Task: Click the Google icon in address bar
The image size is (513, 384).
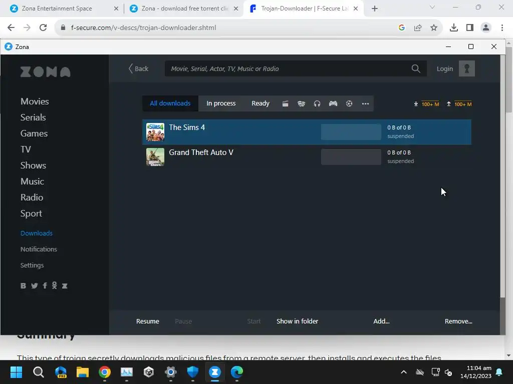Action: point(402,28)
